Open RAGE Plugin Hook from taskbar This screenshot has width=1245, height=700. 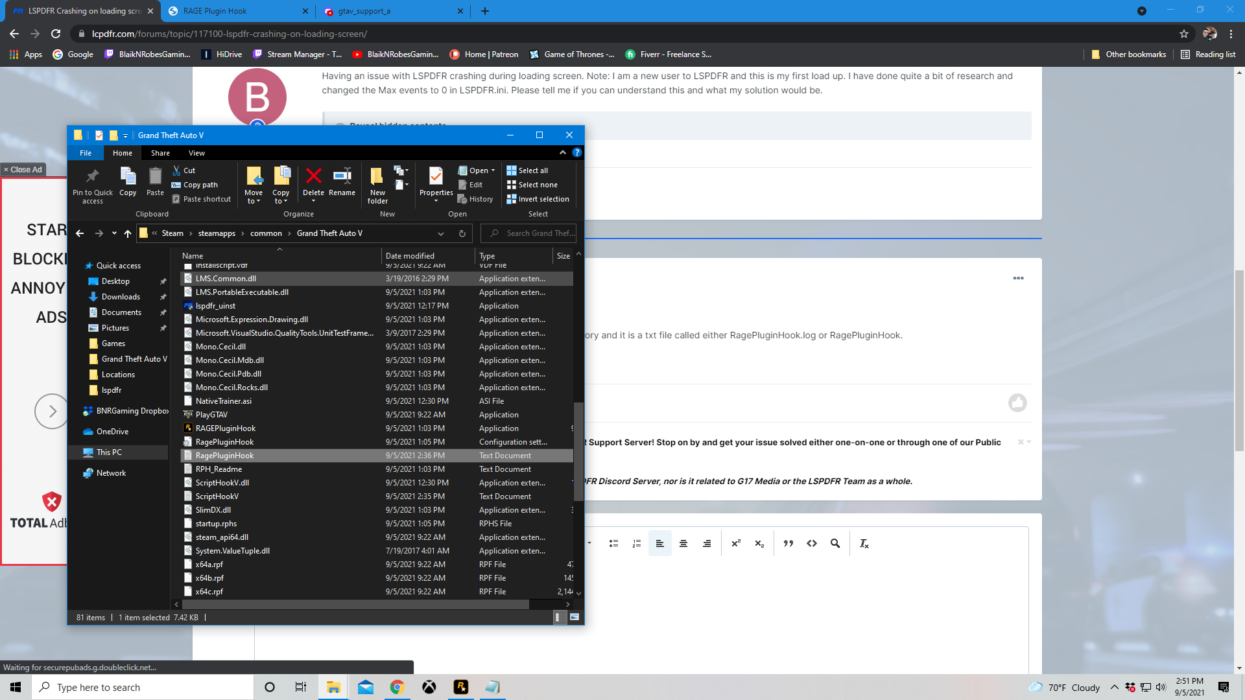pyautogui.click(x=460, y=687)
